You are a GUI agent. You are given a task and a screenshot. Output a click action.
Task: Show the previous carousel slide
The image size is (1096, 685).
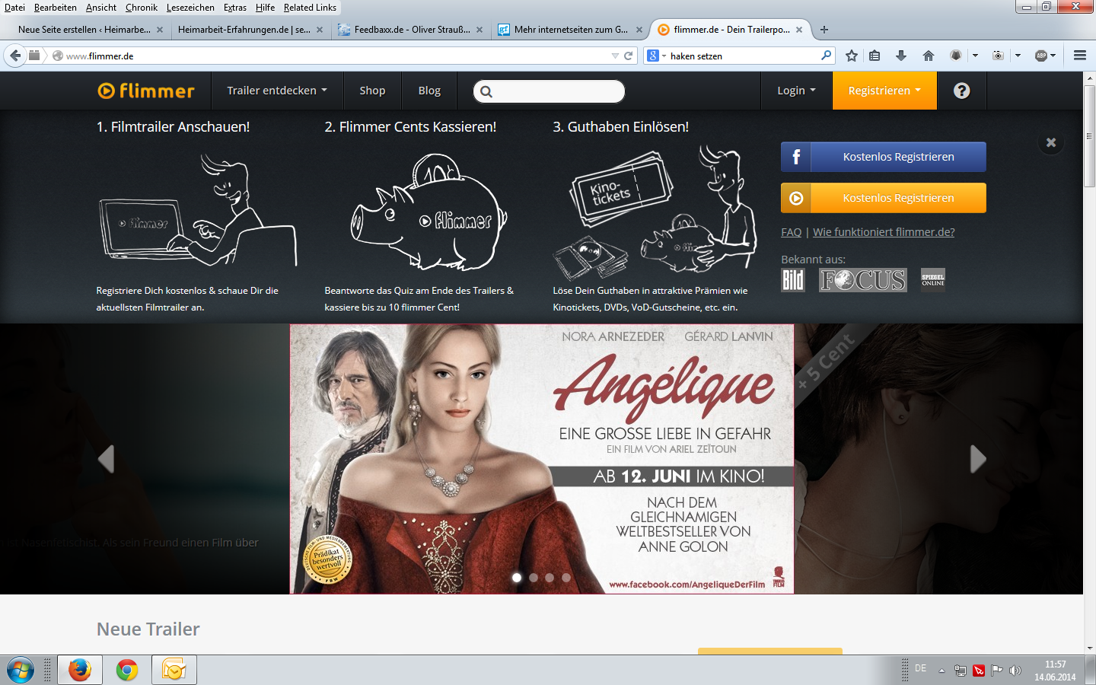[107, 459]
